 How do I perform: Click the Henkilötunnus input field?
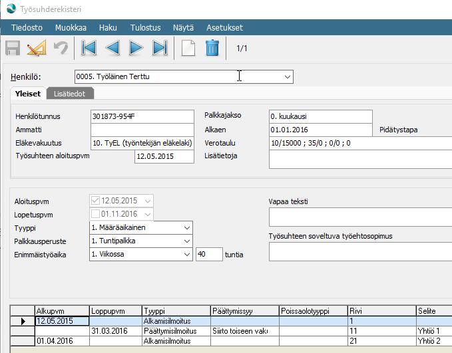[142, 116]
